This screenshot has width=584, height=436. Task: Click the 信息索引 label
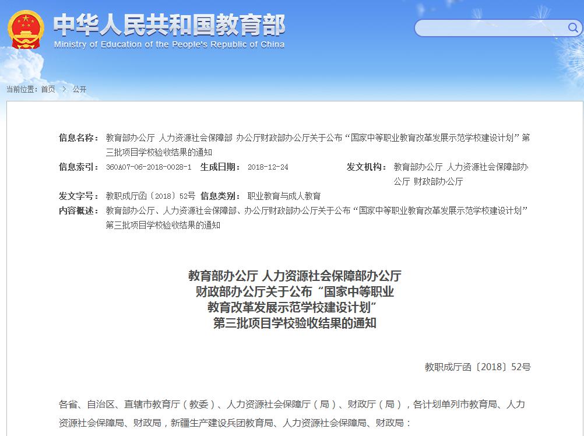coord(78,167)
